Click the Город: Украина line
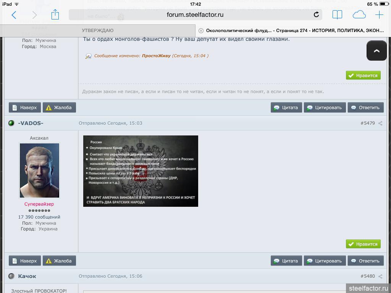This screenshot has height=293, width=391. point(39,229)
